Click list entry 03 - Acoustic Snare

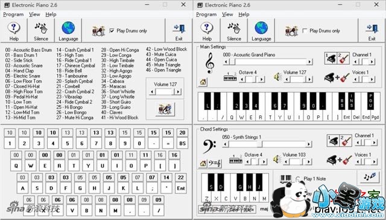(x=24, y=66)
